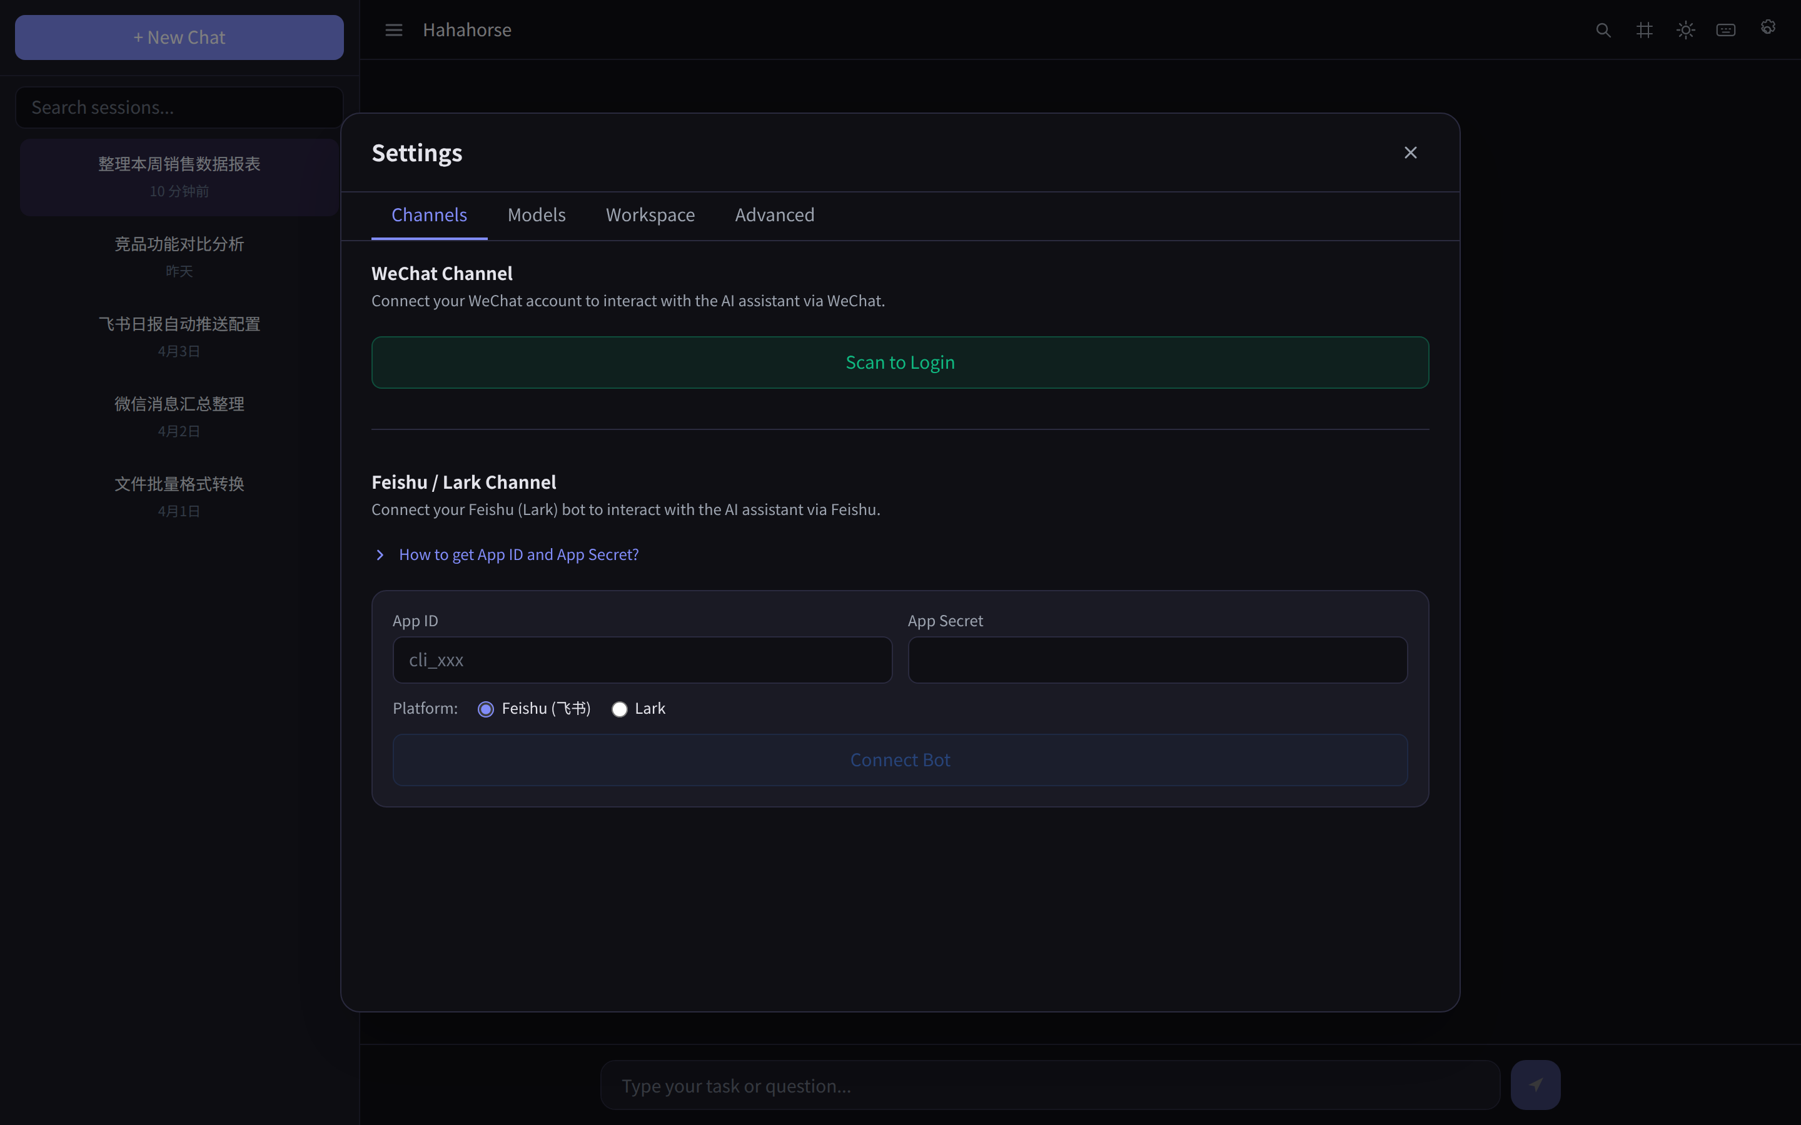The height and width of the screenshot is (1125, 1801).
Task: Click the send arrow icon button
Action: [x=1535, y=1085]
